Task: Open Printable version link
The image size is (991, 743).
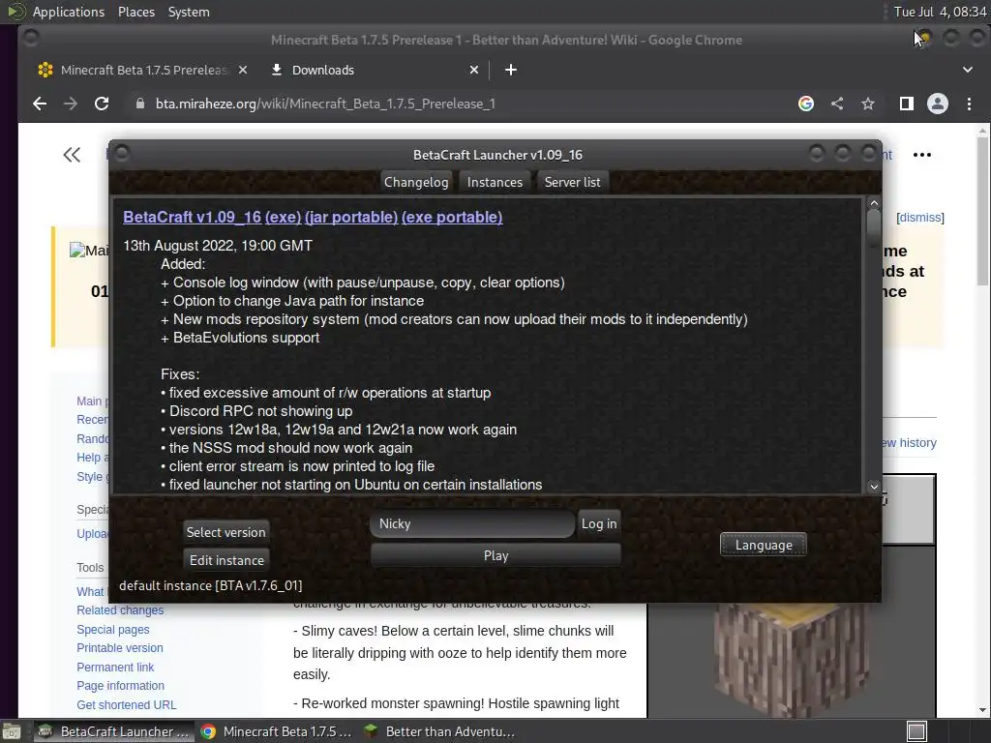Action: point(119,647)
